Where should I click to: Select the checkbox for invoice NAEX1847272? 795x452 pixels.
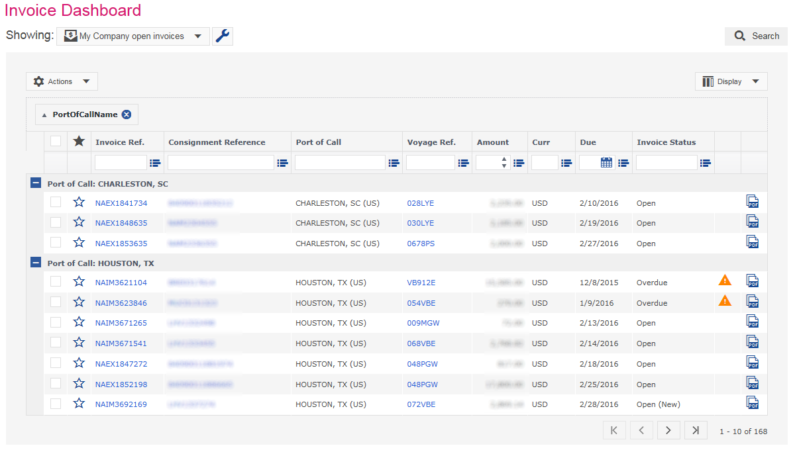(56, 363)
